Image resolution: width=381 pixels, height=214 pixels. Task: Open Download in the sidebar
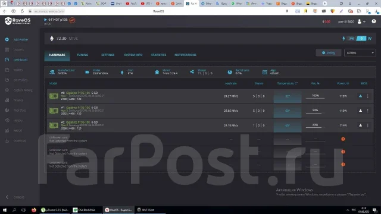(x=20, y=141)
